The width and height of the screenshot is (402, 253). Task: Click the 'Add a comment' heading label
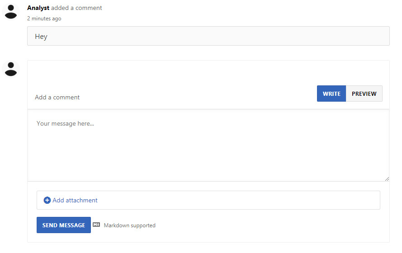coord(57,97)
